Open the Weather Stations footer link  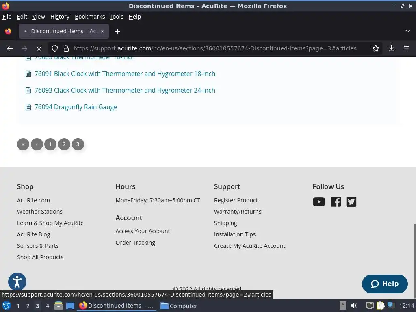[x=40, y=212]
